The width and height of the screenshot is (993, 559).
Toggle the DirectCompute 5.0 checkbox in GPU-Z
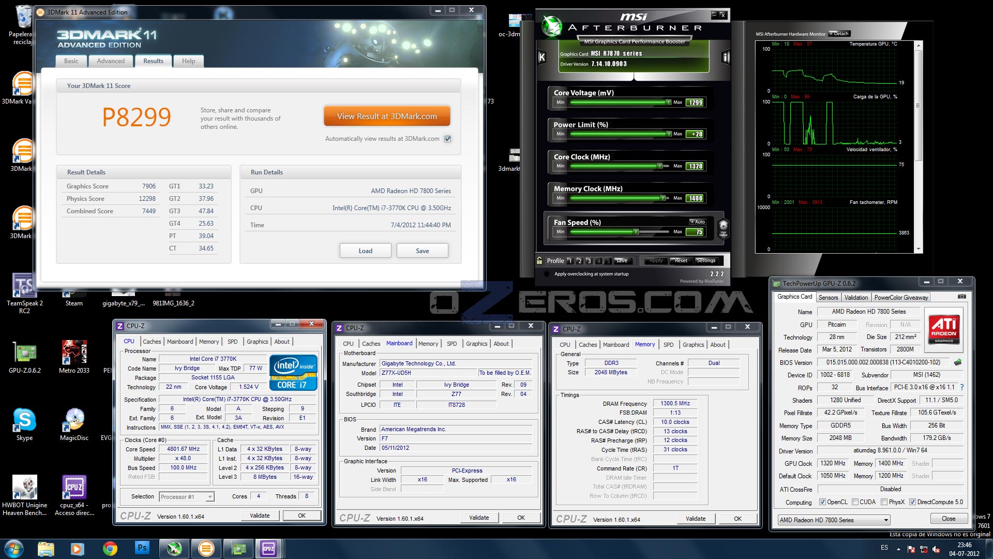click(913, 502)
